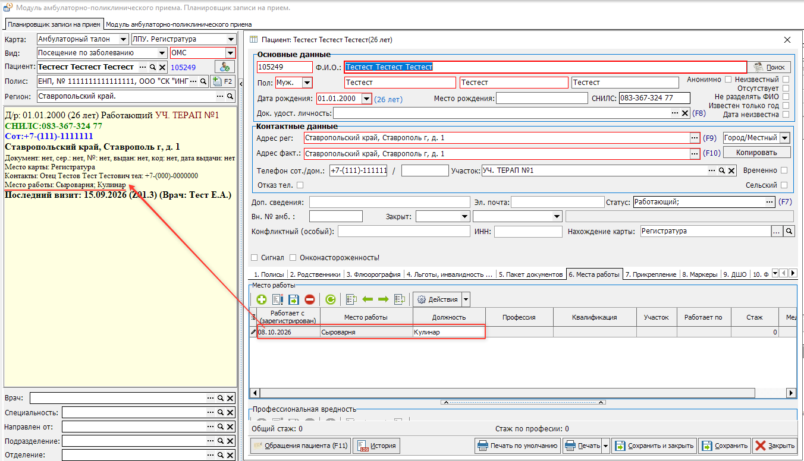804x461 pixels.
Task: Search region with magnifier in Регион field
Action: tap(231, 96)
